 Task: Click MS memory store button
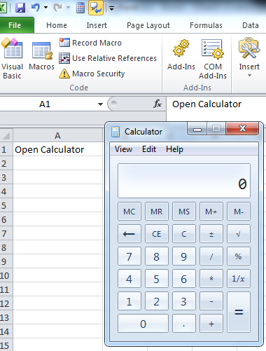[x=184, y=212]
